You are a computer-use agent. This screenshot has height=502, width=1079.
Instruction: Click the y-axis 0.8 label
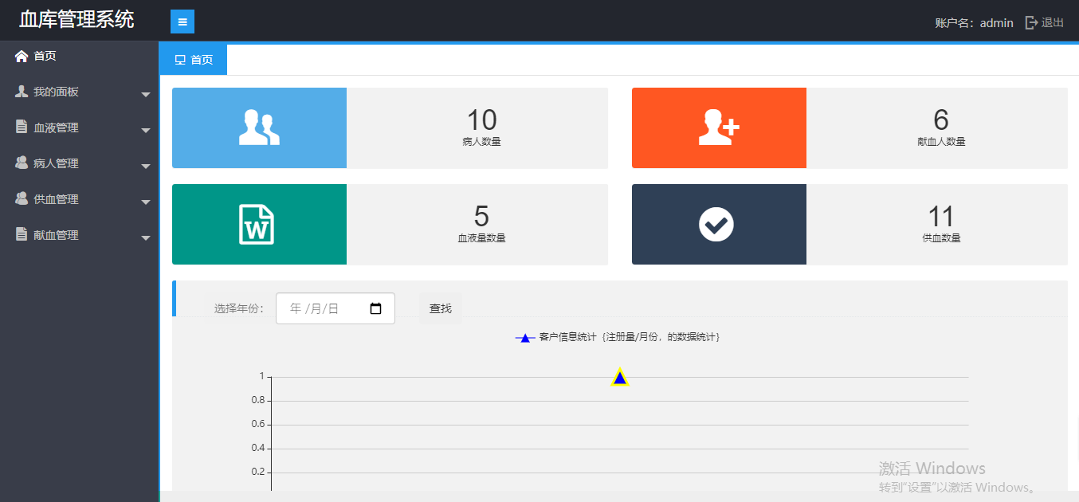tap(257, 400)
